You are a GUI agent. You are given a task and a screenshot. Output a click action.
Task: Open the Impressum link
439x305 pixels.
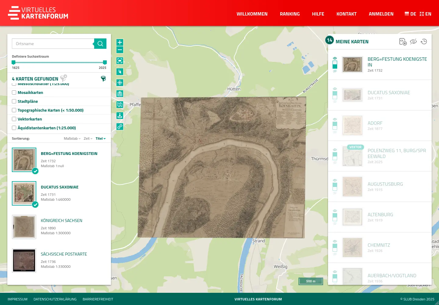17,299
